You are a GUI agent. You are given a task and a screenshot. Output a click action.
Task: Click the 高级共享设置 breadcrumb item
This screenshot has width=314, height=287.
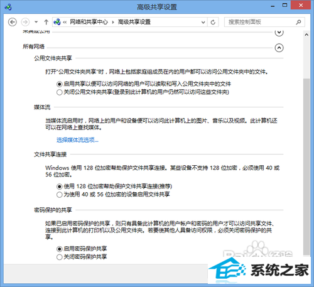coord(134,22)
